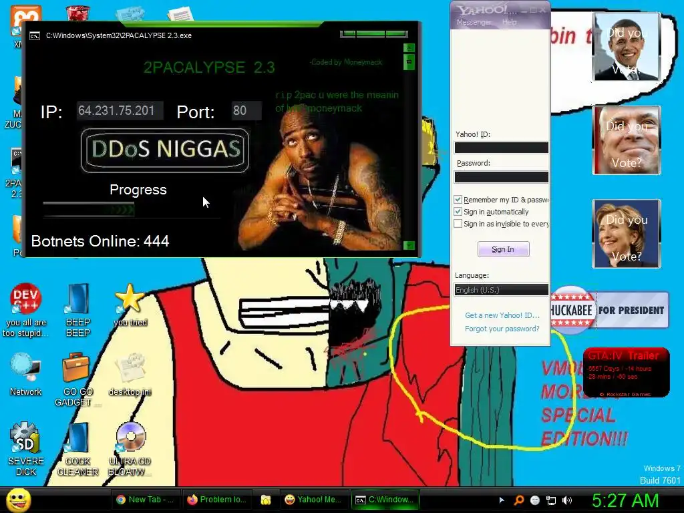This screenshot has height=513, width=684.
Task: Click the Obama Did you Vote thumbnail
Action: click(x=627, y=47)
